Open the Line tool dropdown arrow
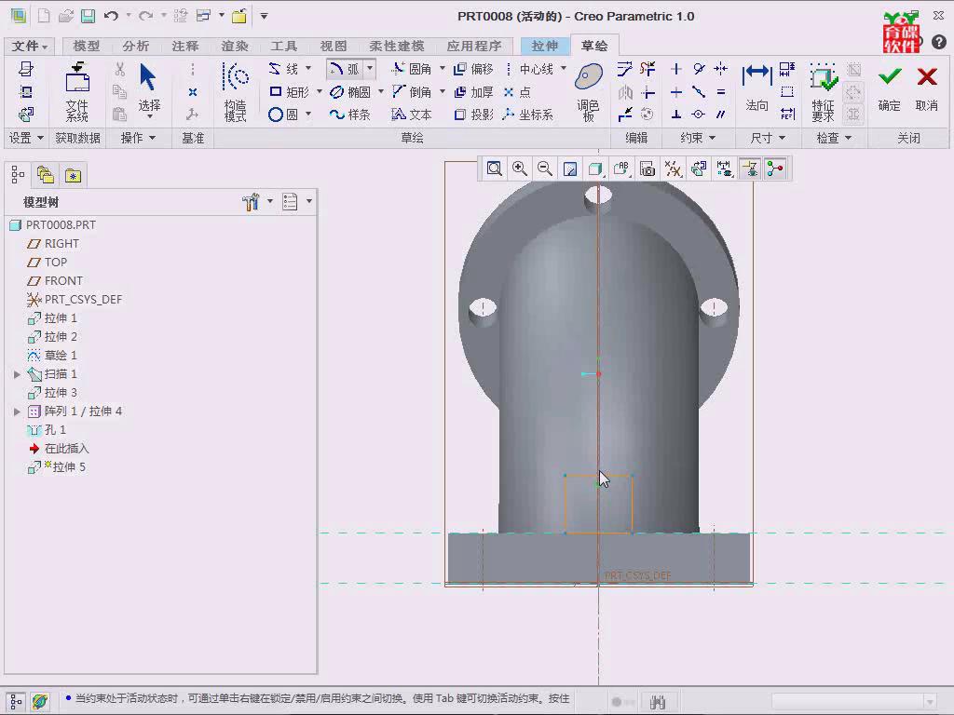Screen dimensions: 954x715 click(x=308, y=69)
